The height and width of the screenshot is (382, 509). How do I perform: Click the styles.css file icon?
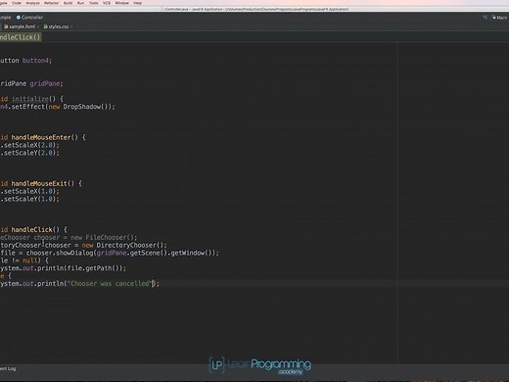tap(46, 26)
